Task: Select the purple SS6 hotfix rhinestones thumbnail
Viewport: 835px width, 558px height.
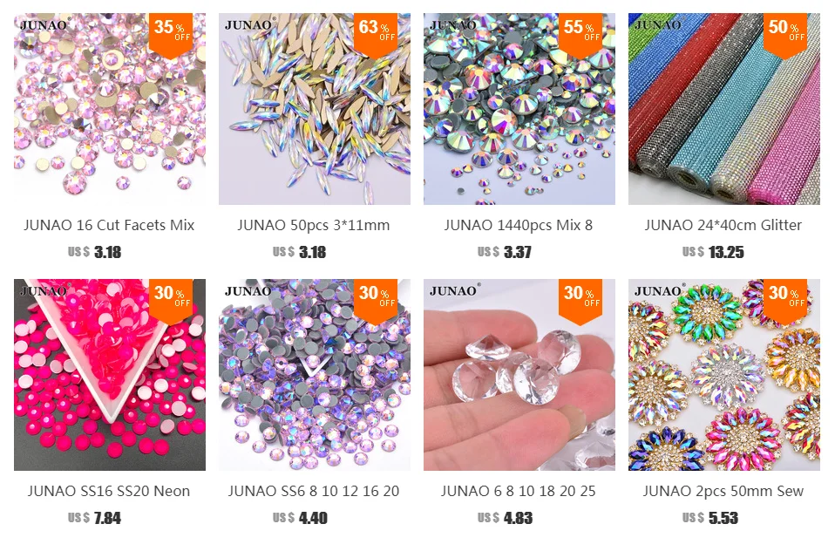Action: [x=314, y=375]
